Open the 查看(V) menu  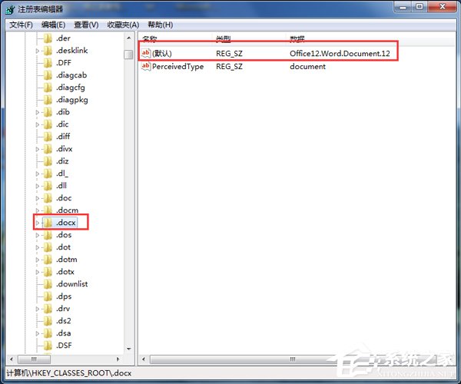point(86,25)
